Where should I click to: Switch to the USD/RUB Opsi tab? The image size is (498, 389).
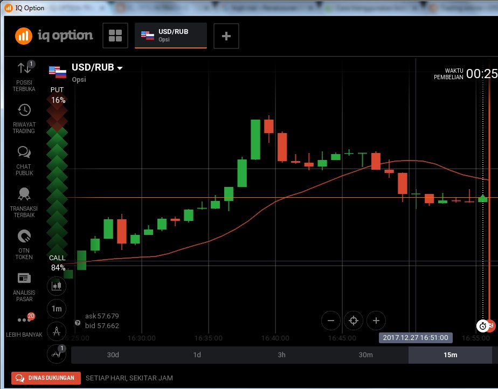(x=171, y=35)
